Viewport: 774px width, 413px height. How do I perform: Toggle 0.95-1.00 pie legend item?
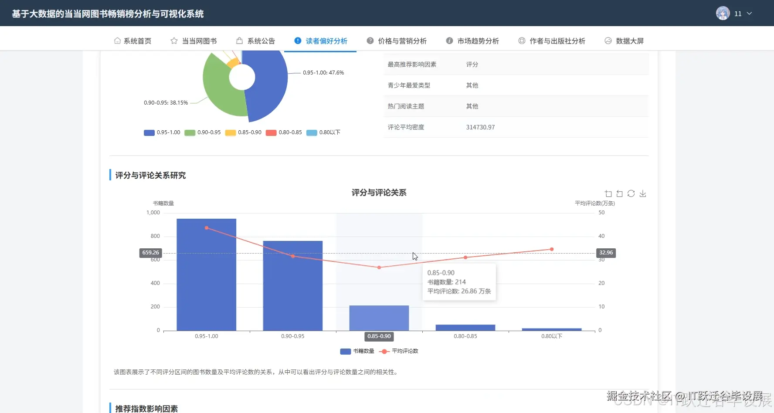[x=162, y=132]
